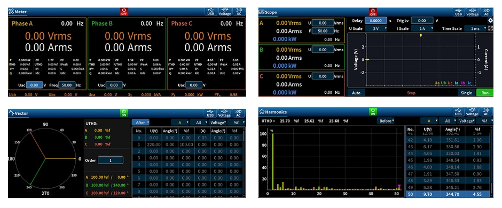This screenshot has width=502, height=208.
Task: Toggle the output OFF power button in Meter
Action: click(x=124, y=12)
